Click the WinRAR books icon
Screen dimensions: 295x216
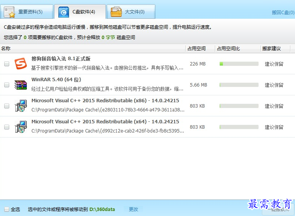[x=21, y=85]
